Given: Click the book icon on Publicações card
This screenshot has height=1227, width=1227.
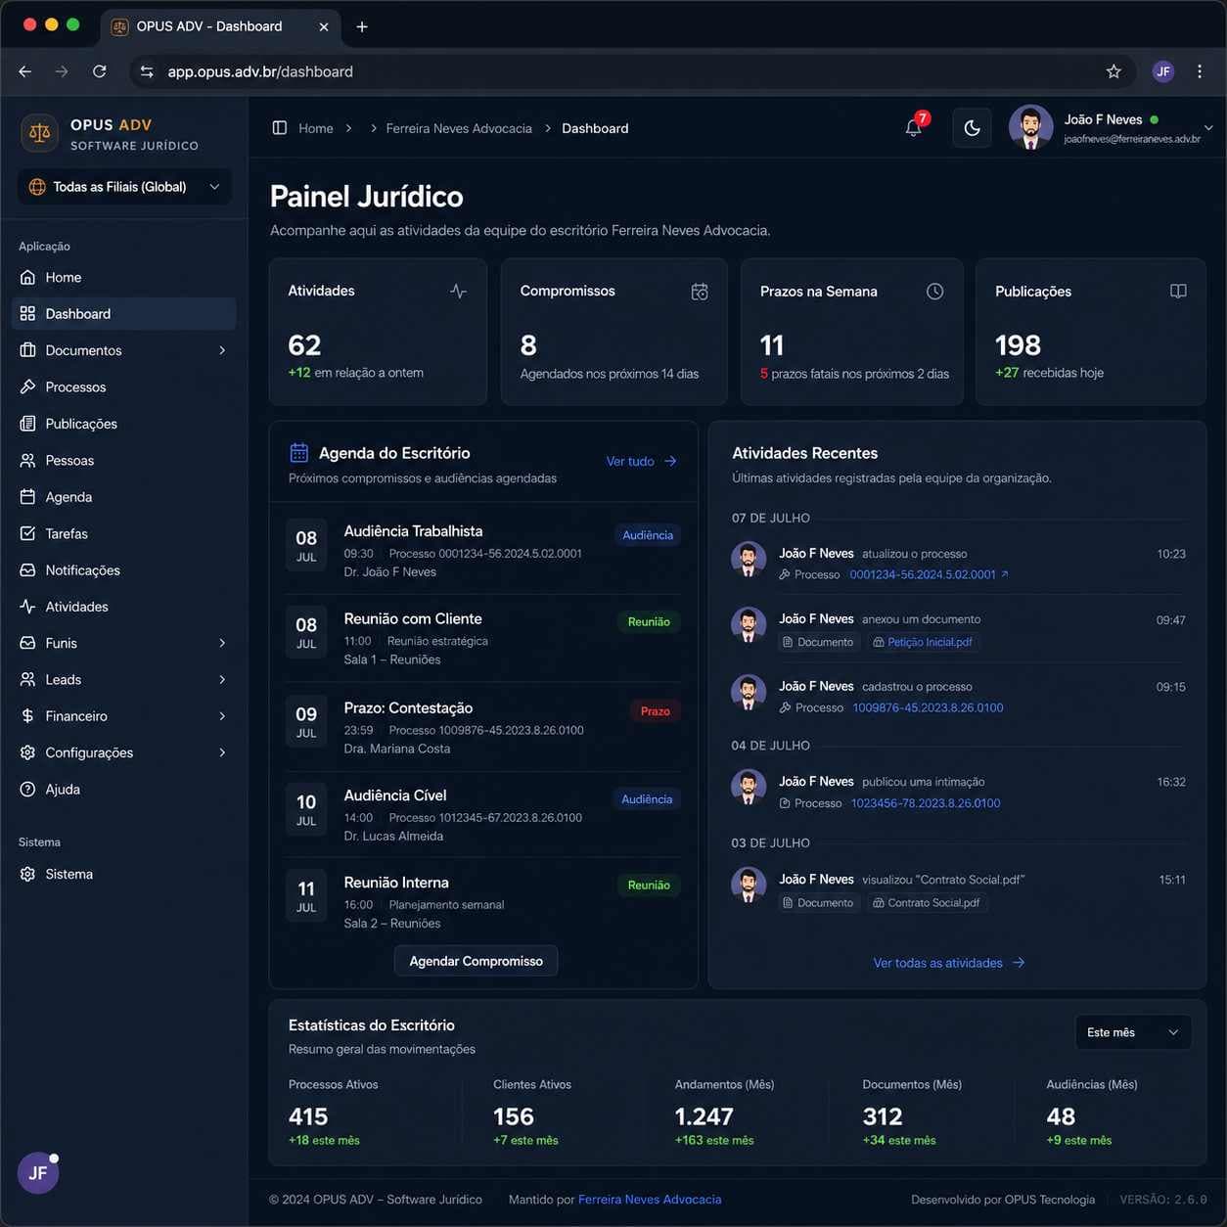Looking at the screenshot, I should click(x=1178, y=292).
